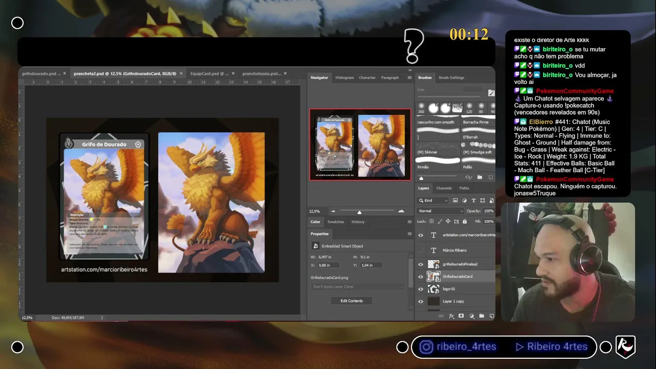The width and height of the screenshot is (656, 369).
Task: Click the X position field in Properties
Action: click(329, 265)
